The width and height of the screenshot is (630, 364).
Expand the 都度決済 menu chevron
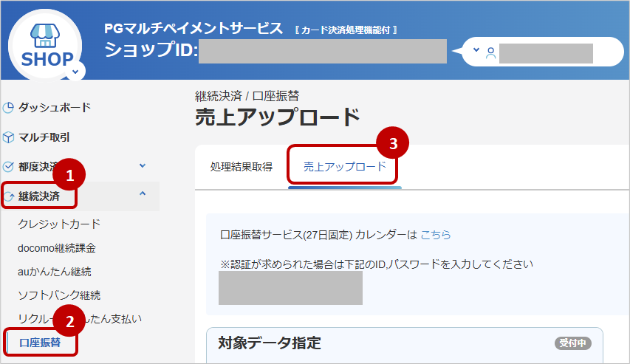click(x=143, y=165)
